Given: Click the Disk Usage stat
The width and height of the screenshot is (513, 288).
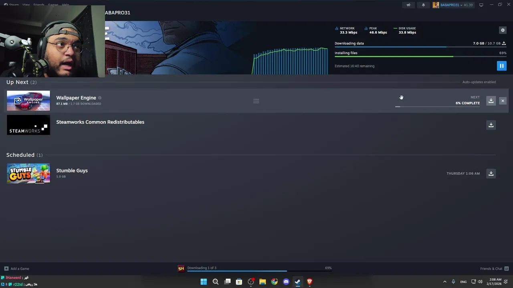Looking at the screenshot, I should point(405,30).
